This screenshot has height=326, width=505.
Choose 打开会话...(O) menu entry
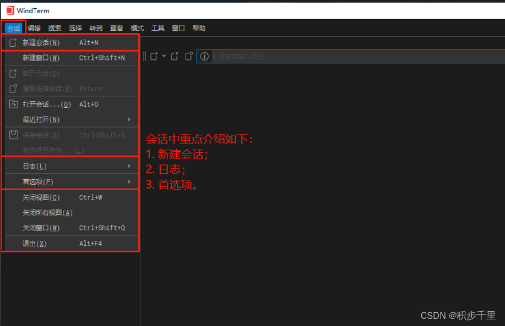(x=72, y=104)
